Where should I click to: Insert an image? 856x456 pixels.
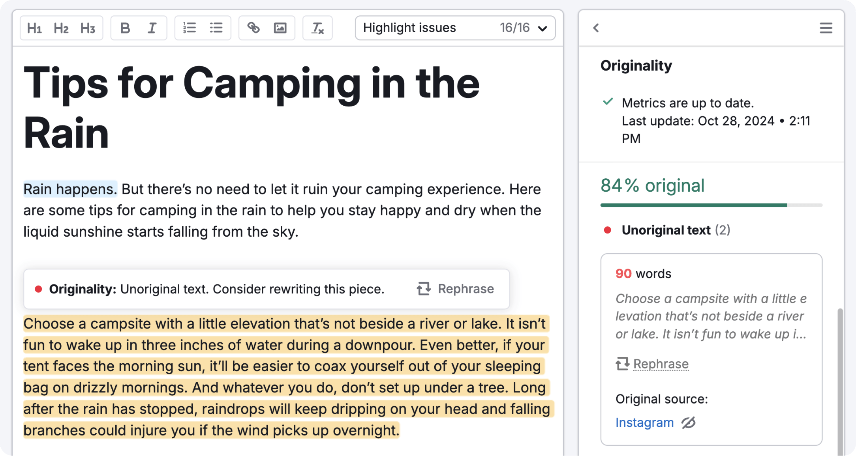280,28
